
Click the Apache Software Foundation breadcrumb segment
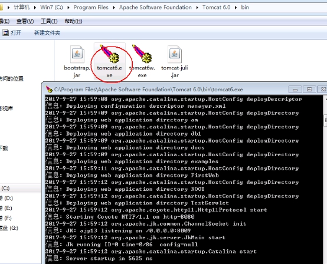(155, 7)
